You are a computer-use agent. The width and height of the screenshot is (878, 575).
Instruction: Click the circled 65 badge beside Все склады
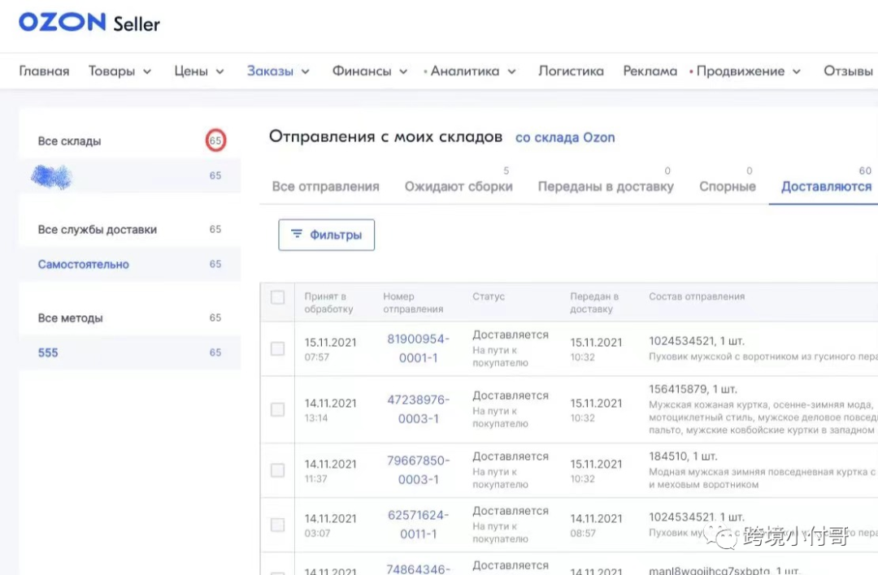click(x=215, y=141)
